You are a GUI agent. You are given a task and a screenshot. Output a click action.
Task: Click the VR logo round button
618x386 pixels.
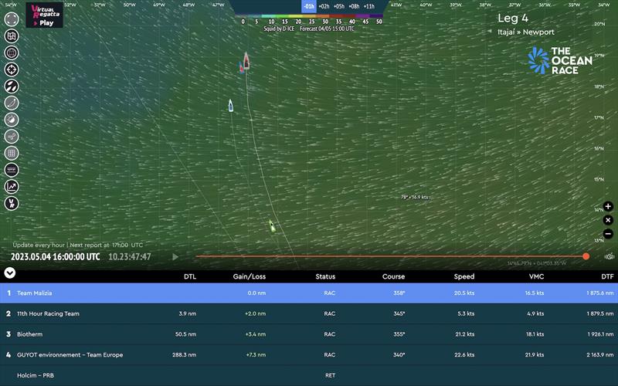point(12,203)
